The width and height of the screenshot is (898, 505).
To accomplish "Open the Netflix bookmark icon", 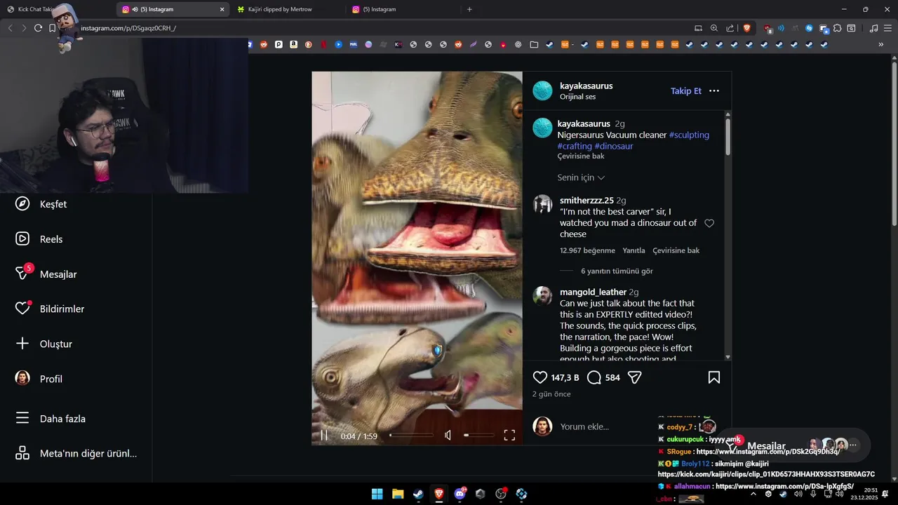I will (323, 44).
